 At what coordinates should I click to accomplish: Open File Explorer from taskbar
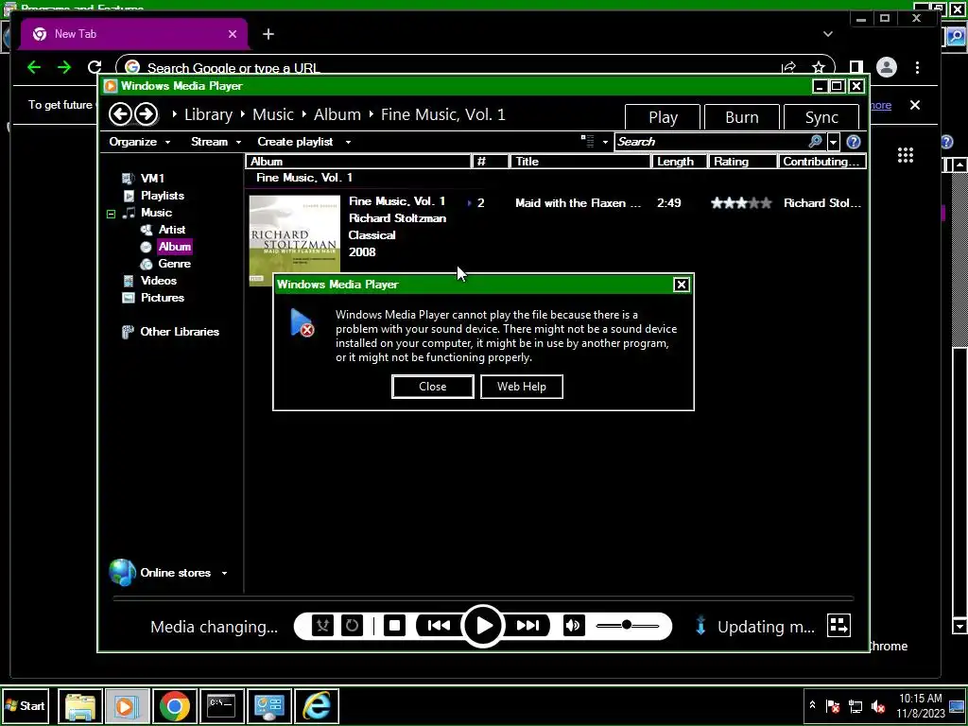[80, 705]
